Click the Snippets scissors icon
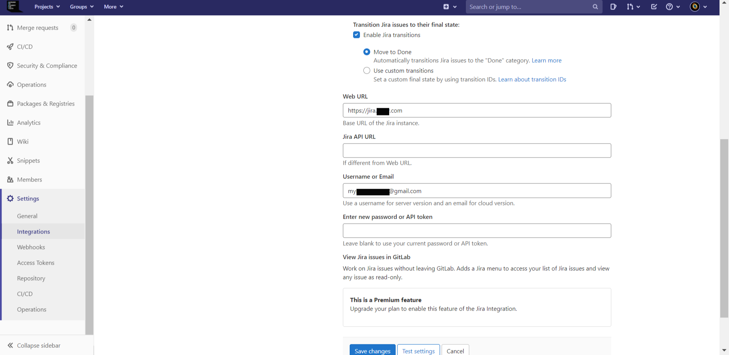Viewport: 729px width, 355px height. [10, 161]
